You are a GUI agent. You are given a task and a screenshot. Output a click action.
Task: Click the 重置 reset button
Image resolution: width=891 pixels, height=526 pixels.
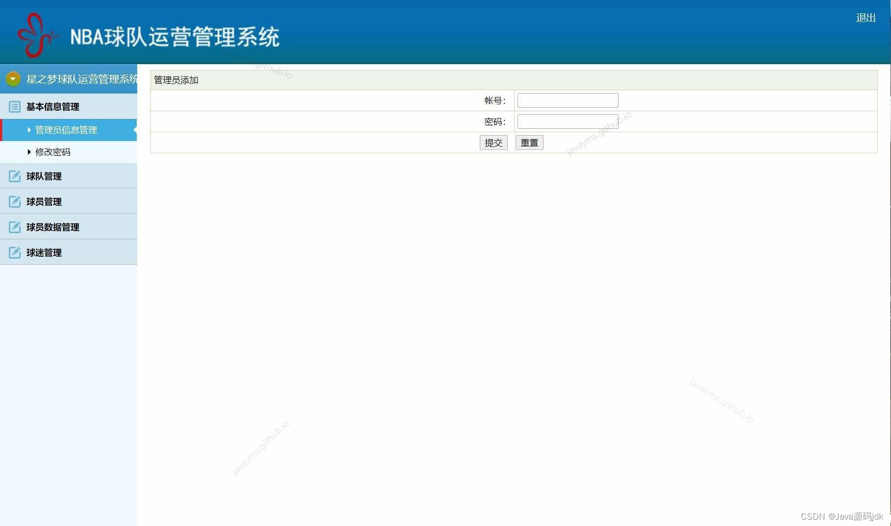tap(529, 143)
